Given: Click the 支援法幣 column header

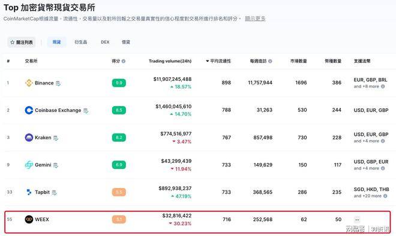Looking at the screenshot, I should [362, 61].
